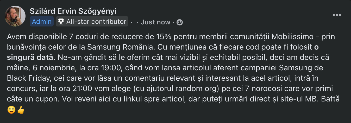
Task: Click the blue Admin badge
Action: click(42, 22)
